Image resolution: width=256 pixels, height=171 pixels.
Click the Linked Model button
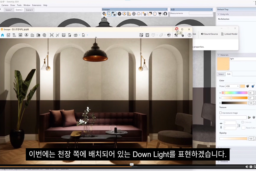229,34
